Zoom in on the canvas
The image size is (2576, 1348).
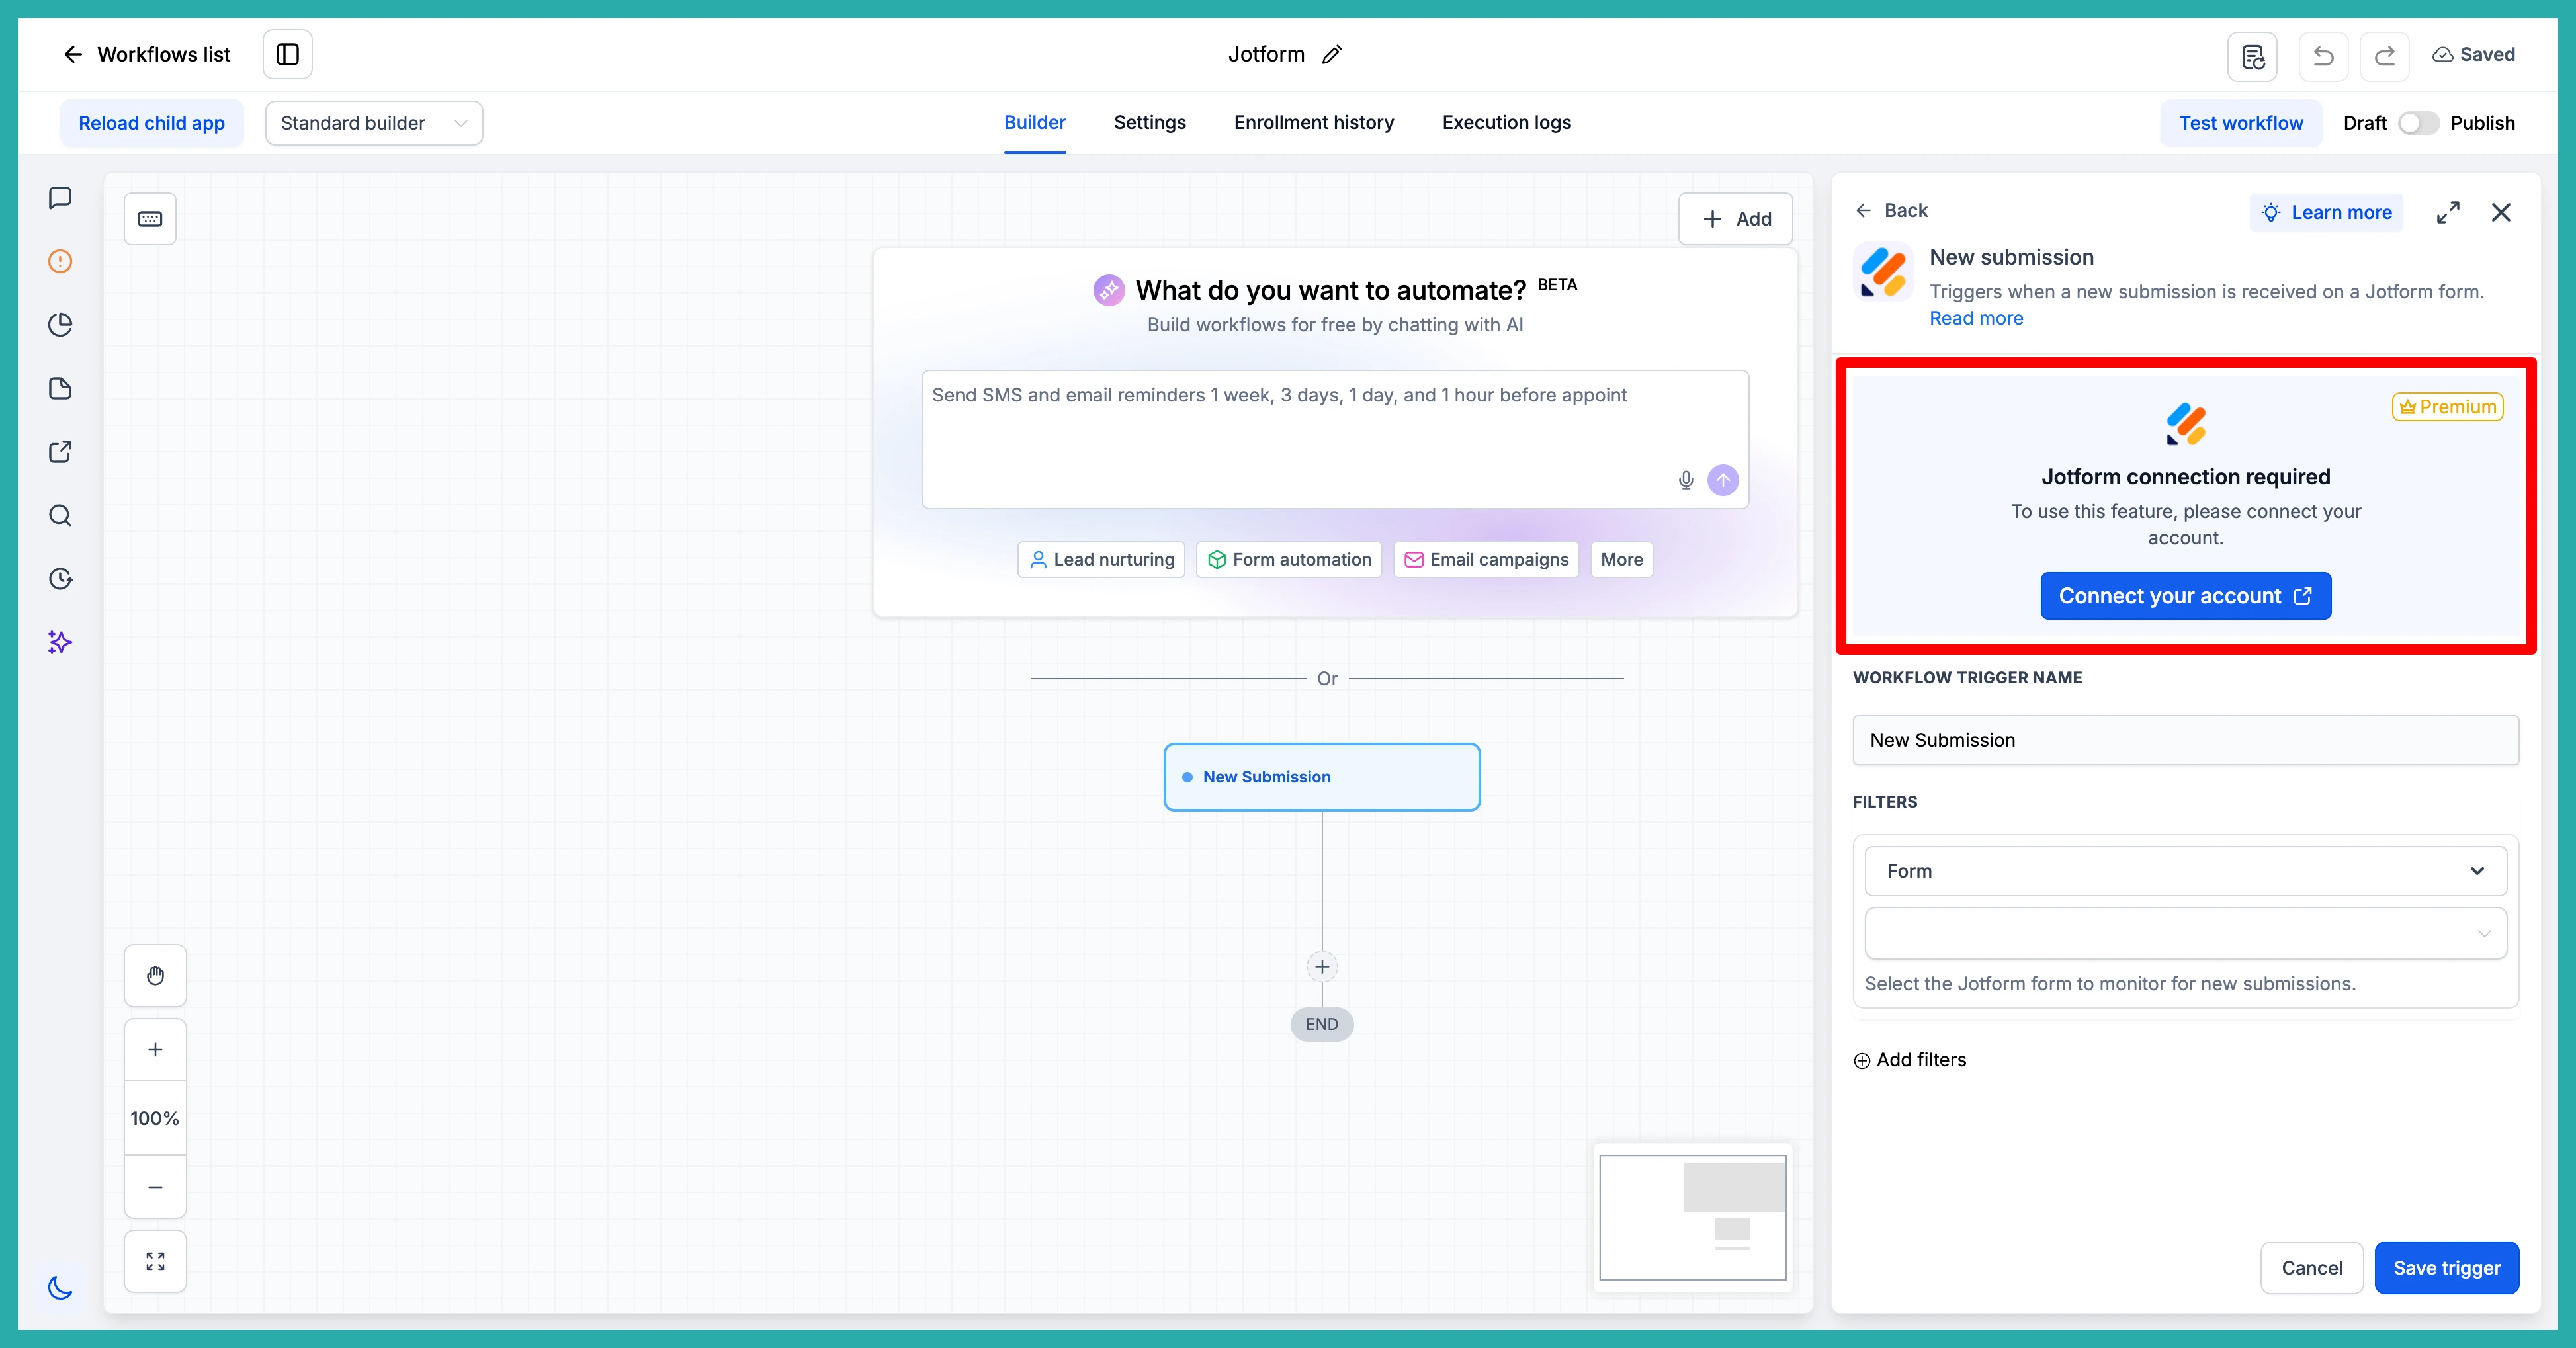click(x=155, y=1050)
